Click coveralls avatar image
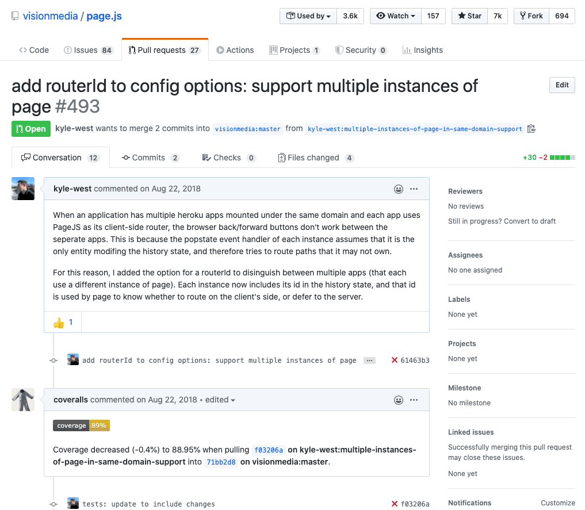 23,400
